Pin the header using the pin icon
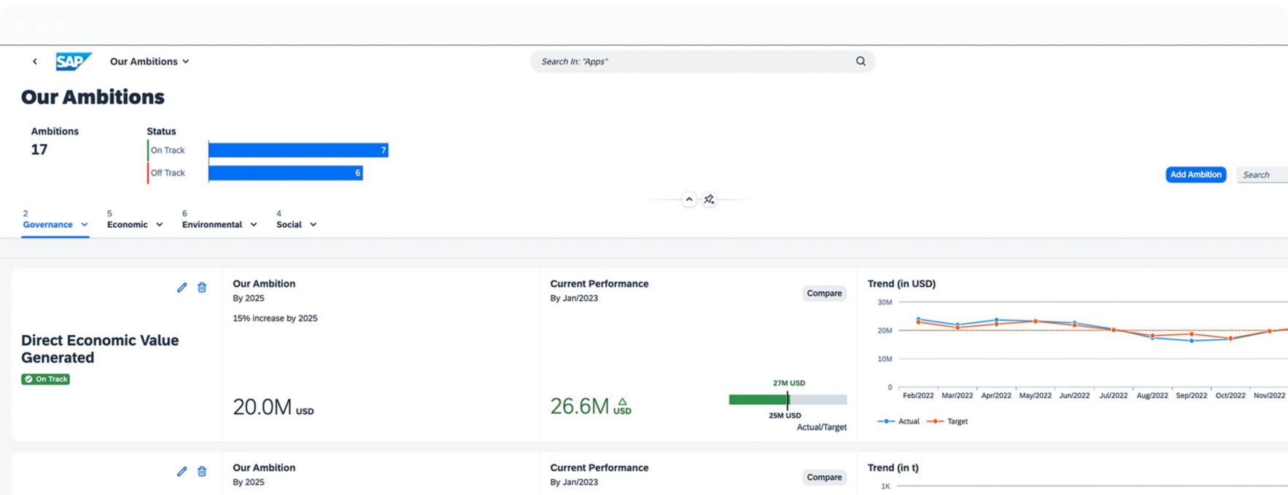The width and height of the screenshot is (1288, 495). coord(709,199)
